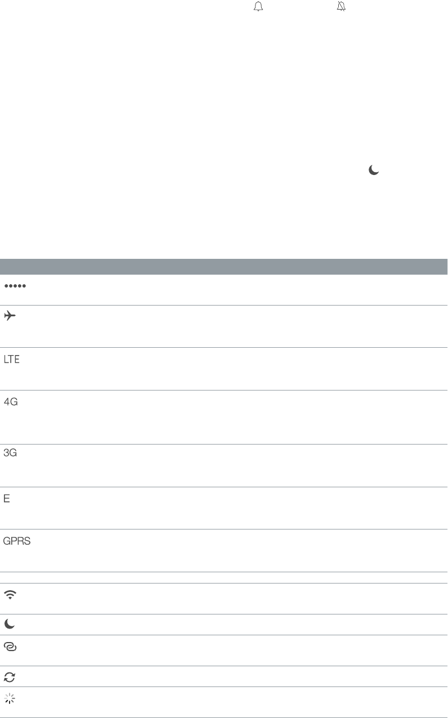Click the gray table header bar
The image size is (448, 718).
224,266
